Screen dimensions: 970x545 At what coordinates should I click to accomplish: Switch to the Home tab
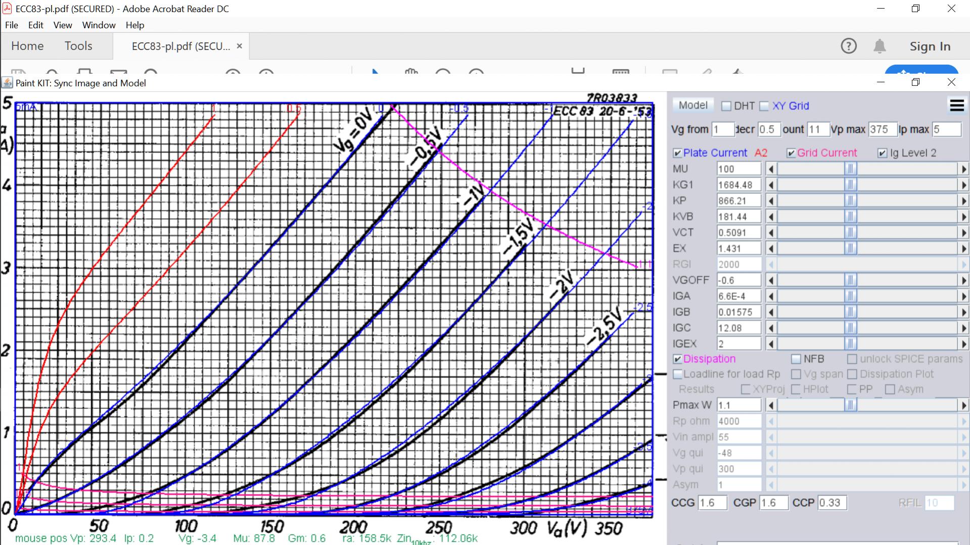27,46
